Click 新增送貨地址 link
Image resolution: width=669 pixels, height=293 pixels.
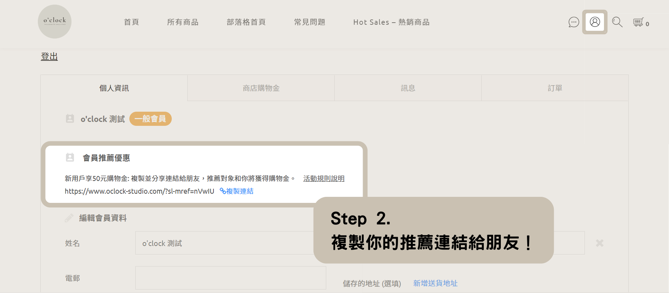click(435, 283)
